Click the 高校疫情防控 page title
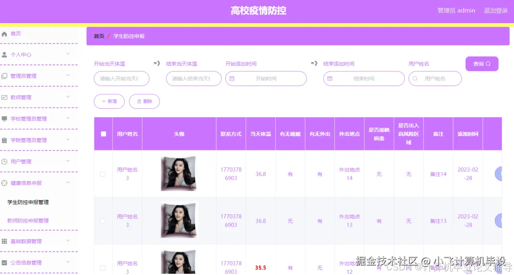This screenshot has height=275, width=514. [x=258, y=11]
